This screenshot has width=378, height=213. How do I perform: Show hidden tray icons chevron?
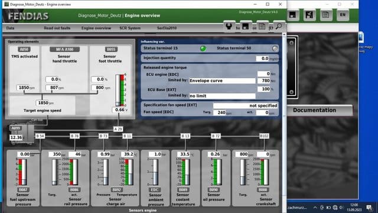click(x=315, y=208)
